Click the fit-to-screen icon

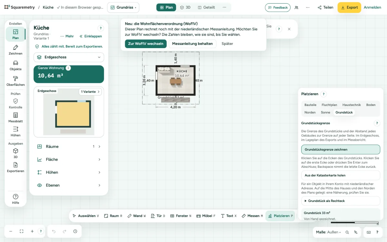[22, 231]
